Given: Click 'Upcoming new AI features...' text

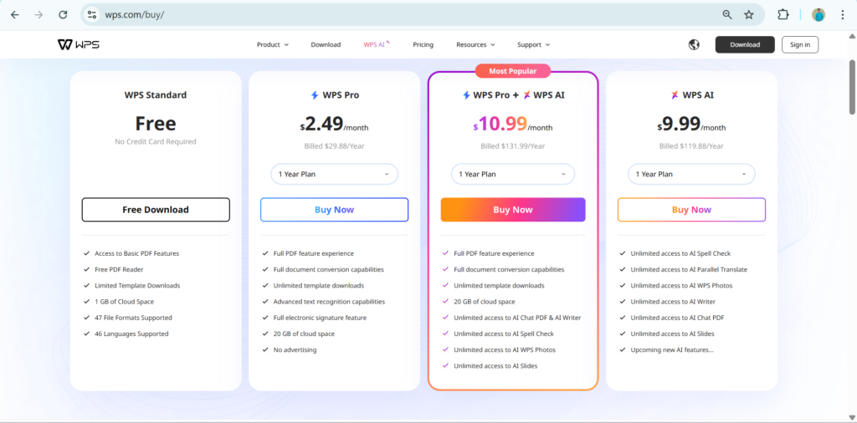Looking at the screenshot, I should point(672,350).
